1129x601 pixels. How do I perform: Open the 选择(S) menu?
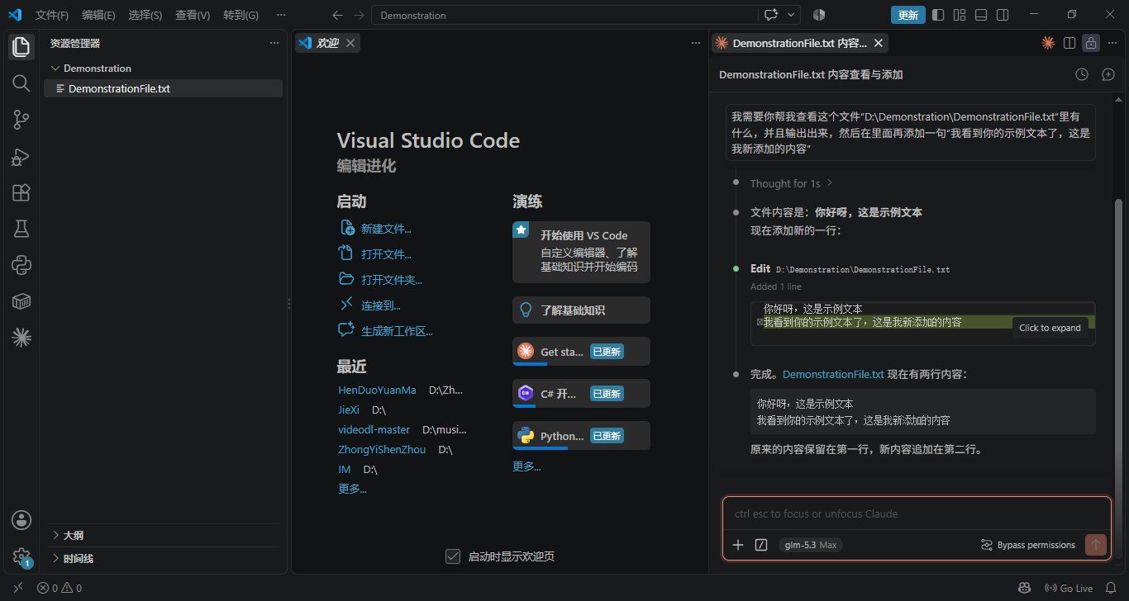[x=145, y=15]
